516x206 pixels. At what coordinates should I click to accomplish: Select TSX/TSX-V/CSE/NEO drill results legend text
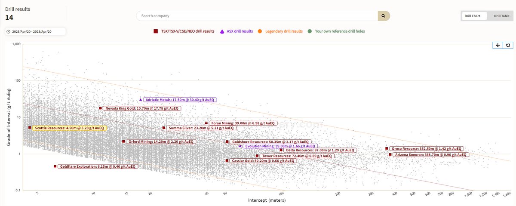(187, 31)
